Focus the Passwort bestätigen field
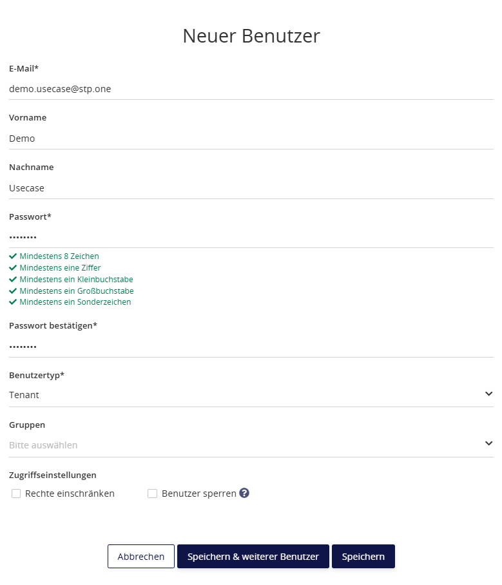This screenshot has height=585, width=502. click(x=251, y=347)
